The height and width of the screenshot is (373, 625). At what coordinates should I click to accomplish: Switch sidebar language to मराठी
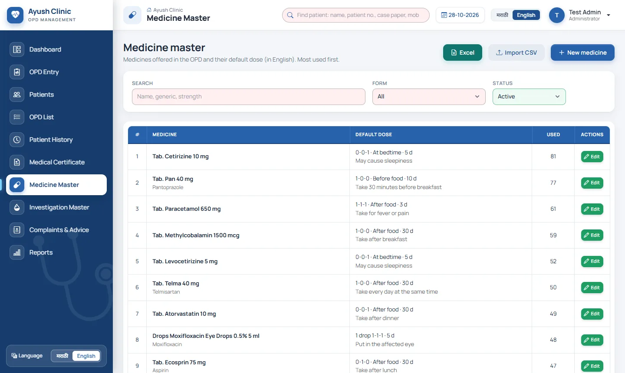point(62,356)
